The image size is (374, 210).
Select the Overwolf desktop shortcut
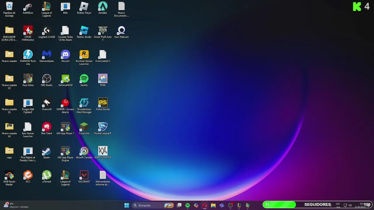tap(47, 104)
